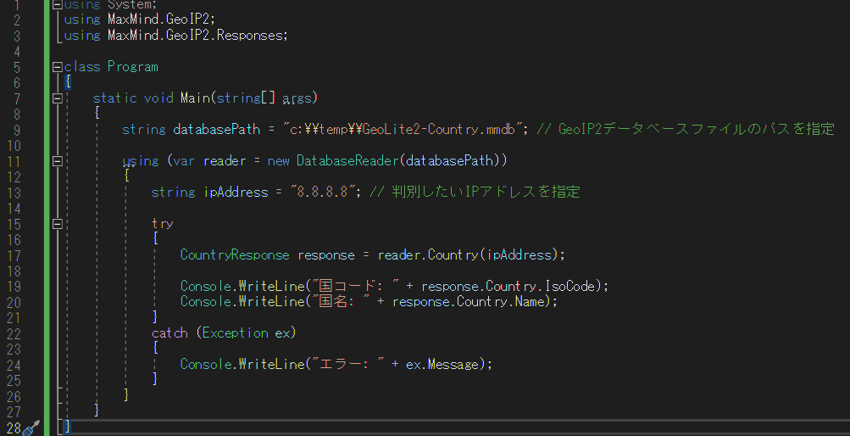Viewport: 850px width, 436px height.
Task: Click the Responses namespace on line 3
Action: click(250, 36)
